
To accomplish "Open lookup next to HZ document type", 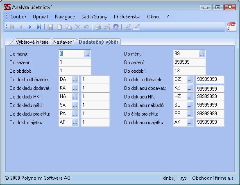I will click(x=190, y=97).
